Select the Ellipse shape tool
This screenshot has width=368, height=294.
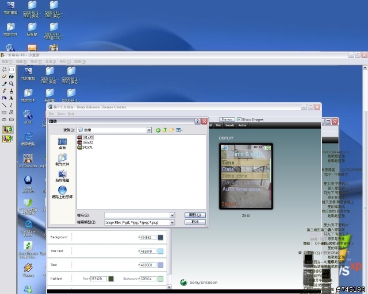pyautogui.click(x=4, y=119)
